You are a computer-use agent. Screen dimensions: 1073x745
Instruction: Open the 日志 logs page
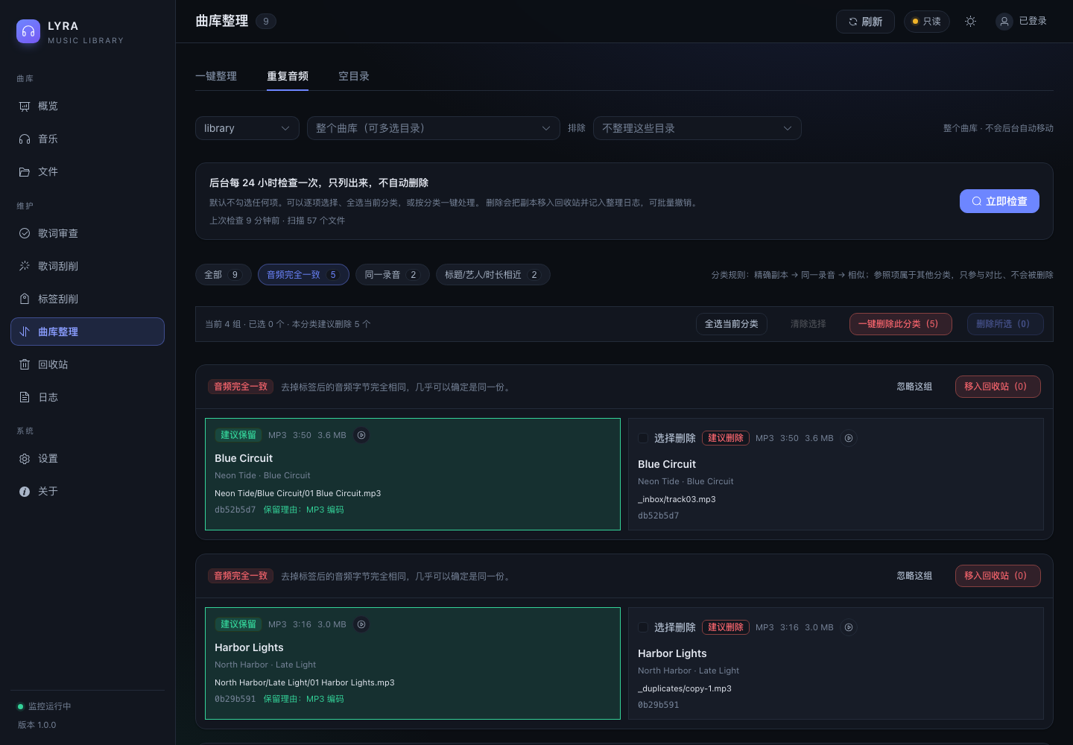coord(87,397)
